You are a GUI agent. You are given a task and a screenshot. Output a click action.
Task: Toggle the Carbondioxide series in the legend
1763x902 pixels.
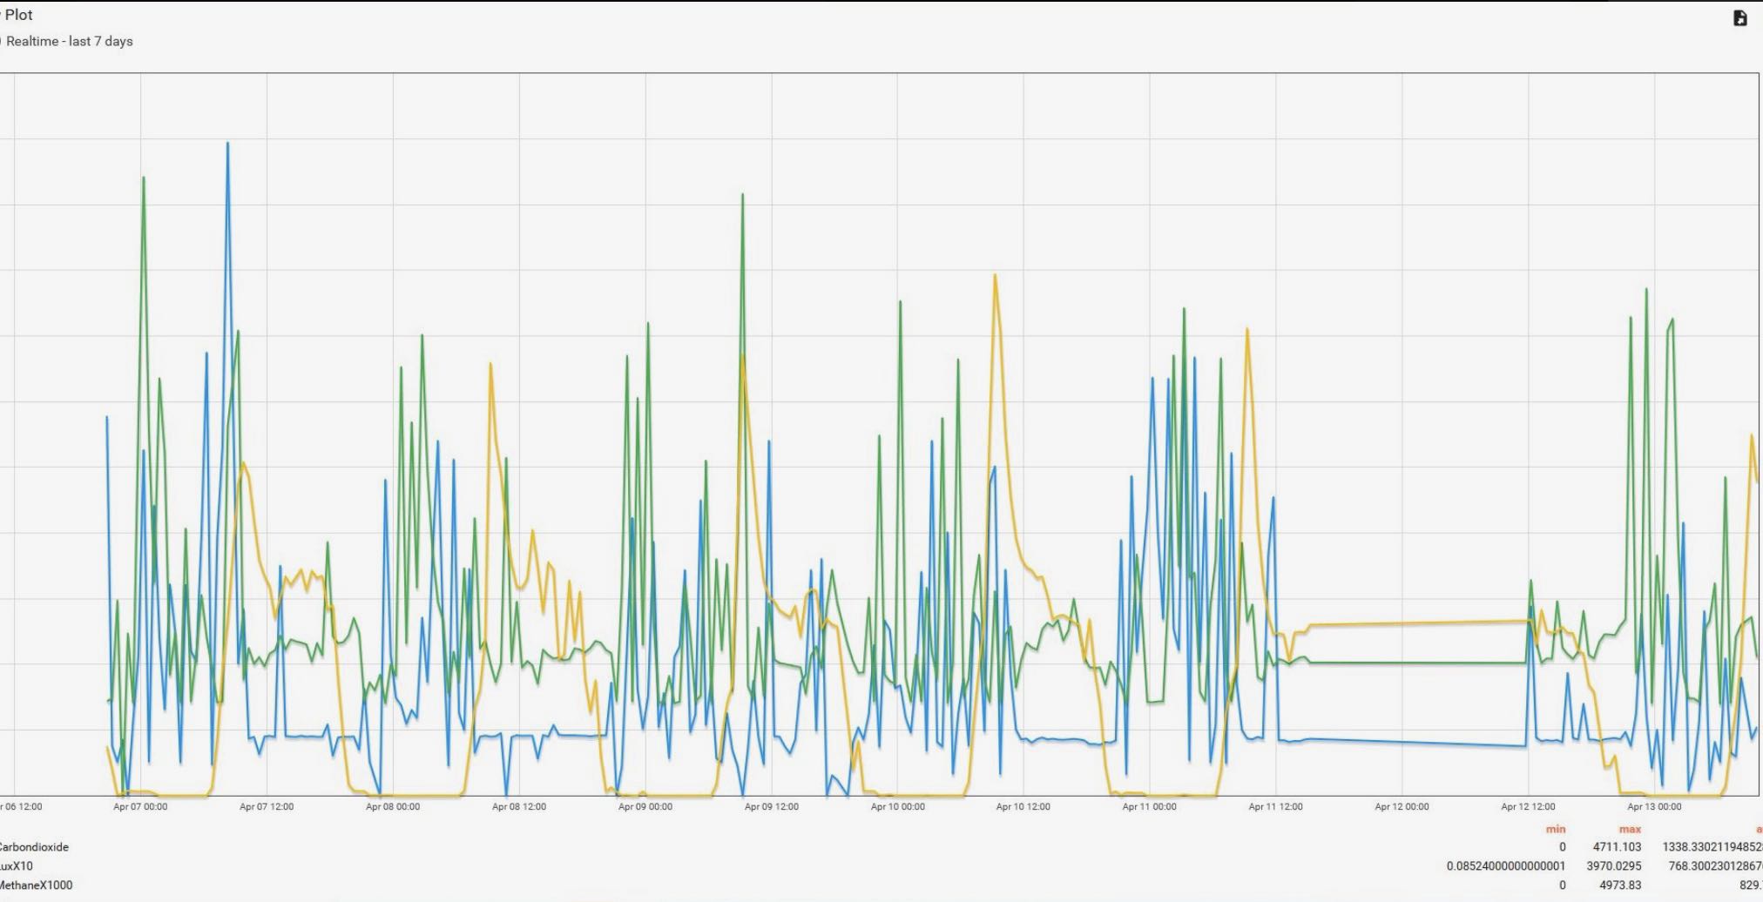point(34,847)
